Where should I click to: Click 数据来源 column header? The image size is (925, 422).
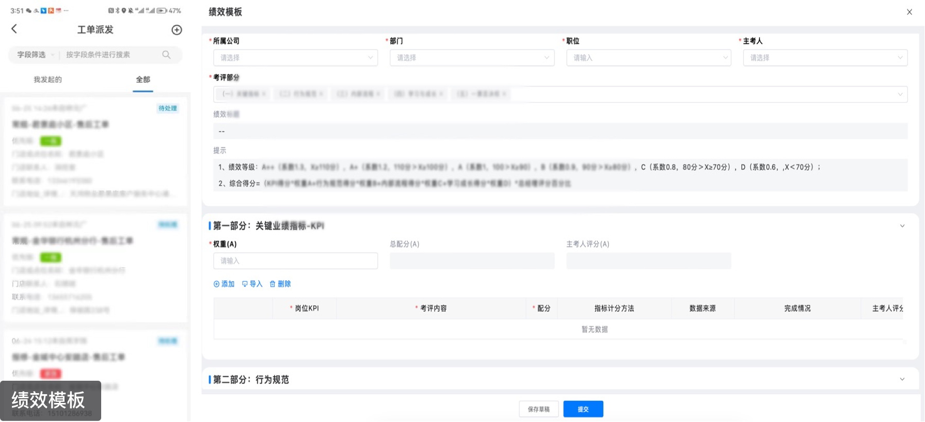(703, 309)
